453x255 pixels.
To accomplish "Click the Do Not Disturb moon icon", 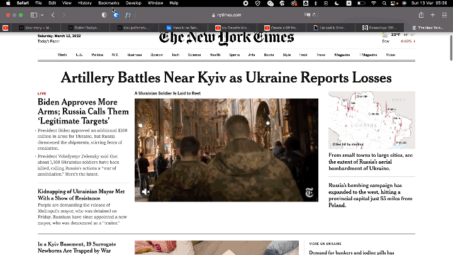I will tap(337, 3).
